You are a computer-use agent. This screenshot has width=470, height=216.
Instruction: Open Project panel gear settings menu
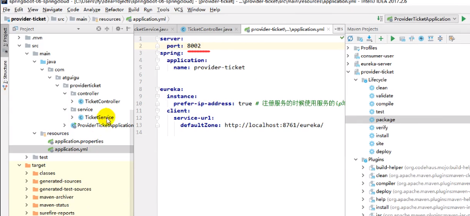[118, 29]
